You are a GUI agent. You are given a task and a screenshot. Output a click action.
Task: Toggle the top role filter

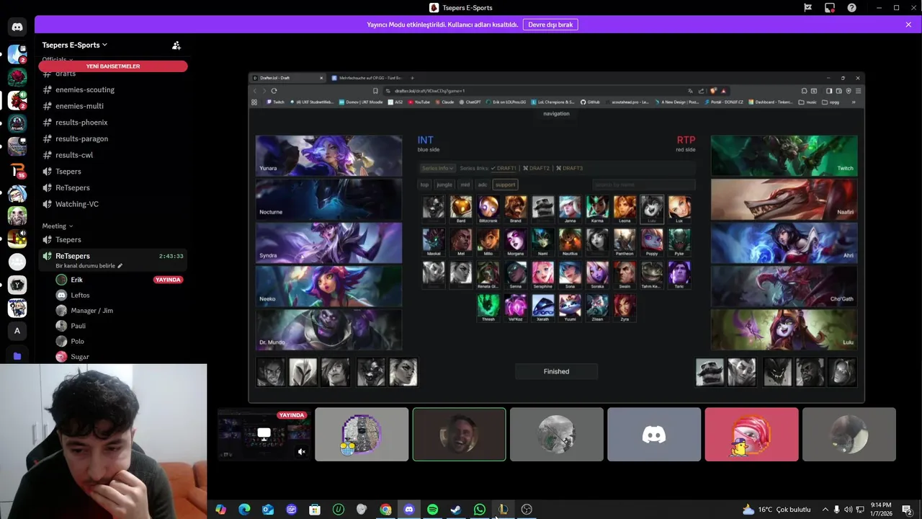point(424,185)
